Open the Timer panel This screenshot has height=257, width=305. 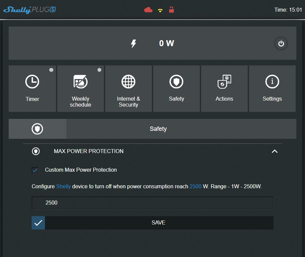[x=32, y=88]
